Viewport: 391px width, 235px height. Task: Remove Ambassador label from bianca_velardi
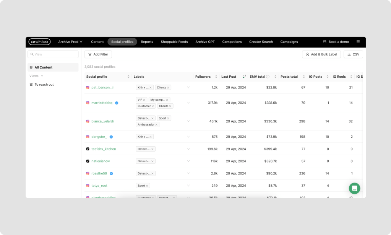point(157,124)
